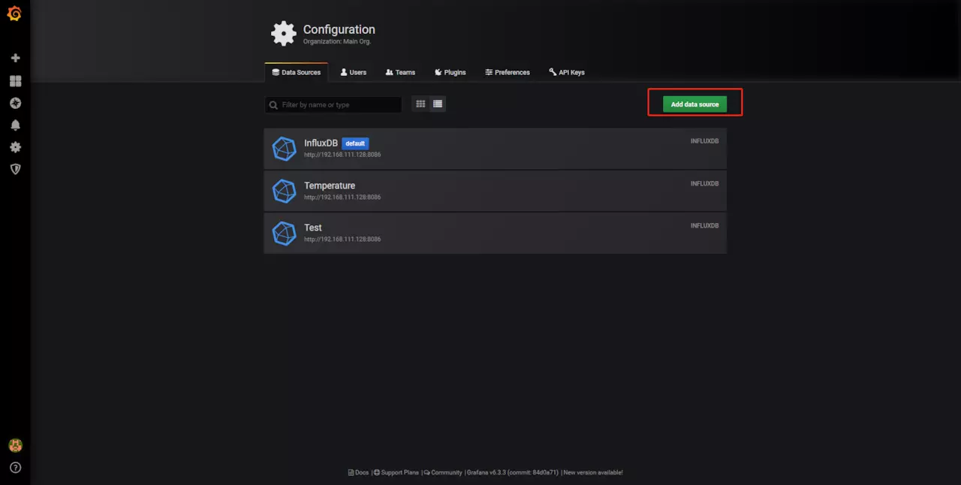Open the user avatar profile icon

coord(15,445)
